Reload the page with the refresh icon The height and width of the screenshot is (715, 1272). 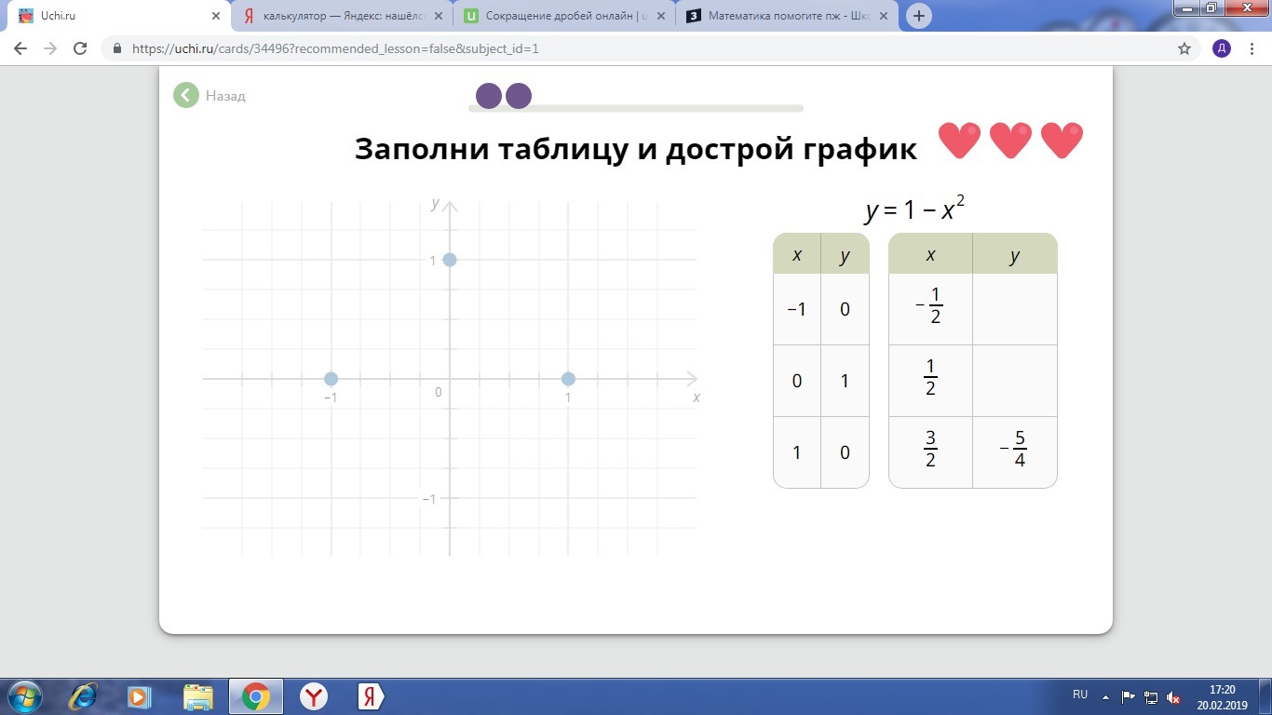point(80,48)
